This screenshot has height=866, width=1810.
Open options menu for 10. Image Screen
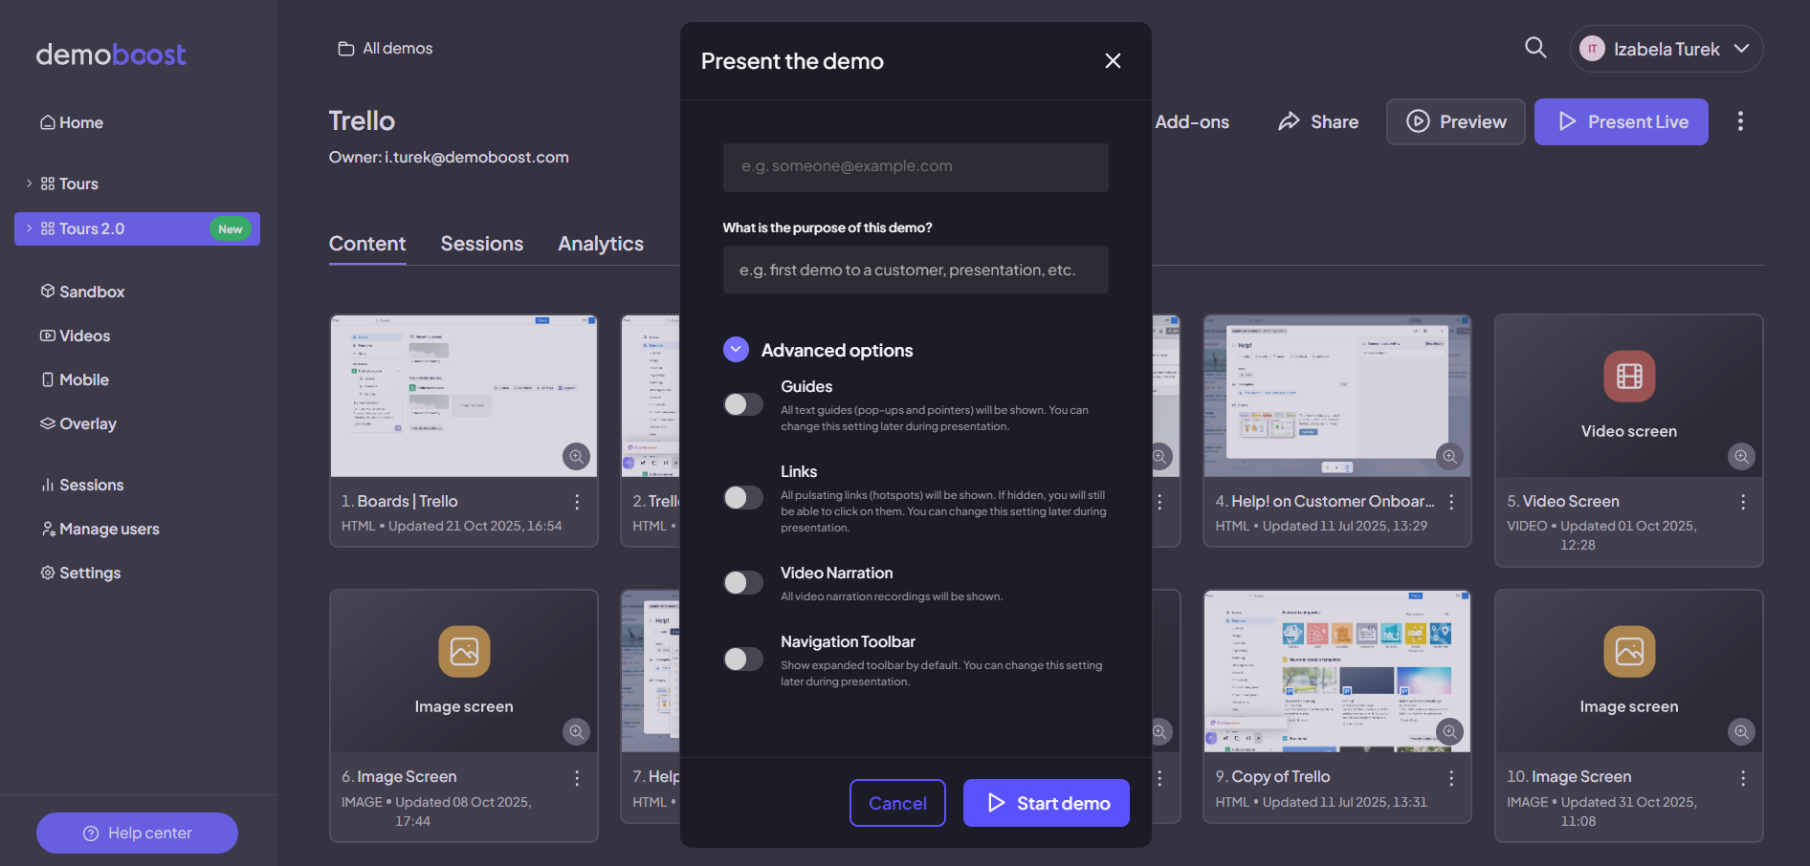pos(1743,778)
